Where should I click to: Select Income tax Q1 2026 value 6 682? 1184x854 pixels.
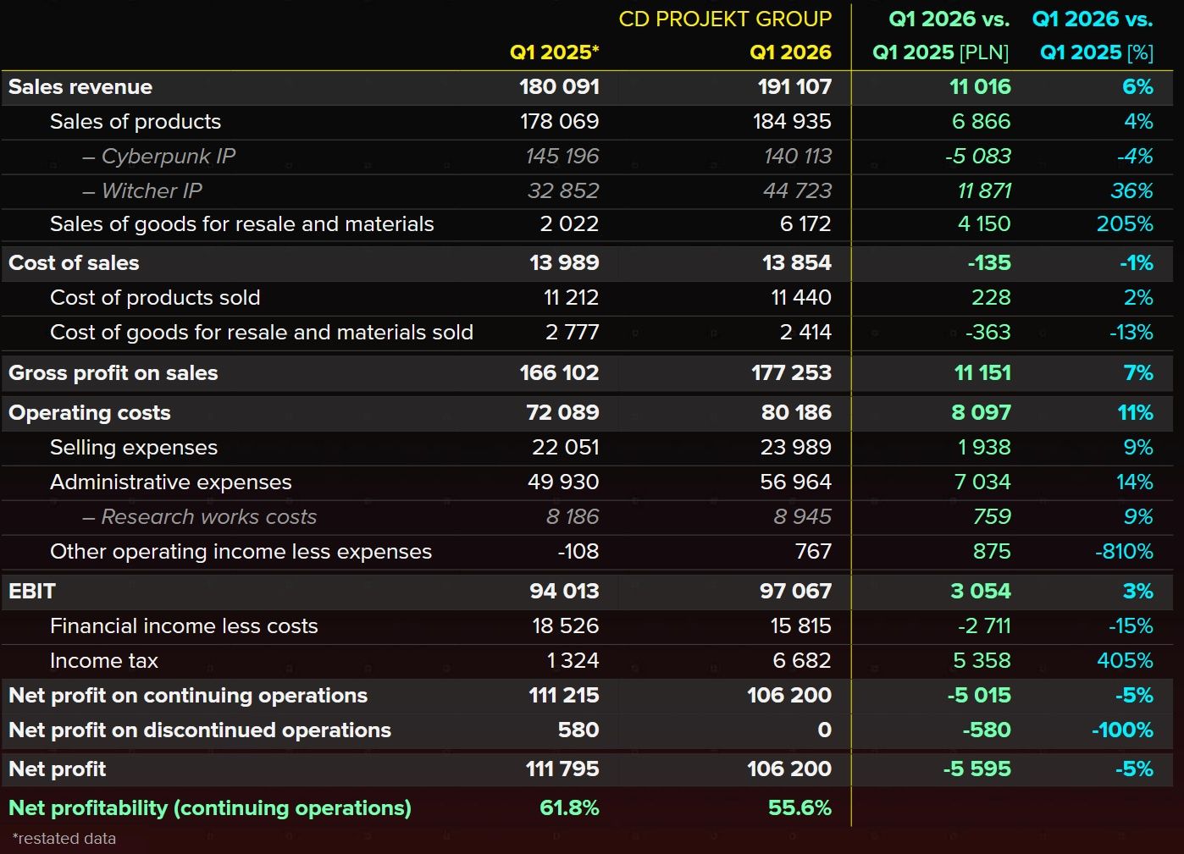point(802,661)
